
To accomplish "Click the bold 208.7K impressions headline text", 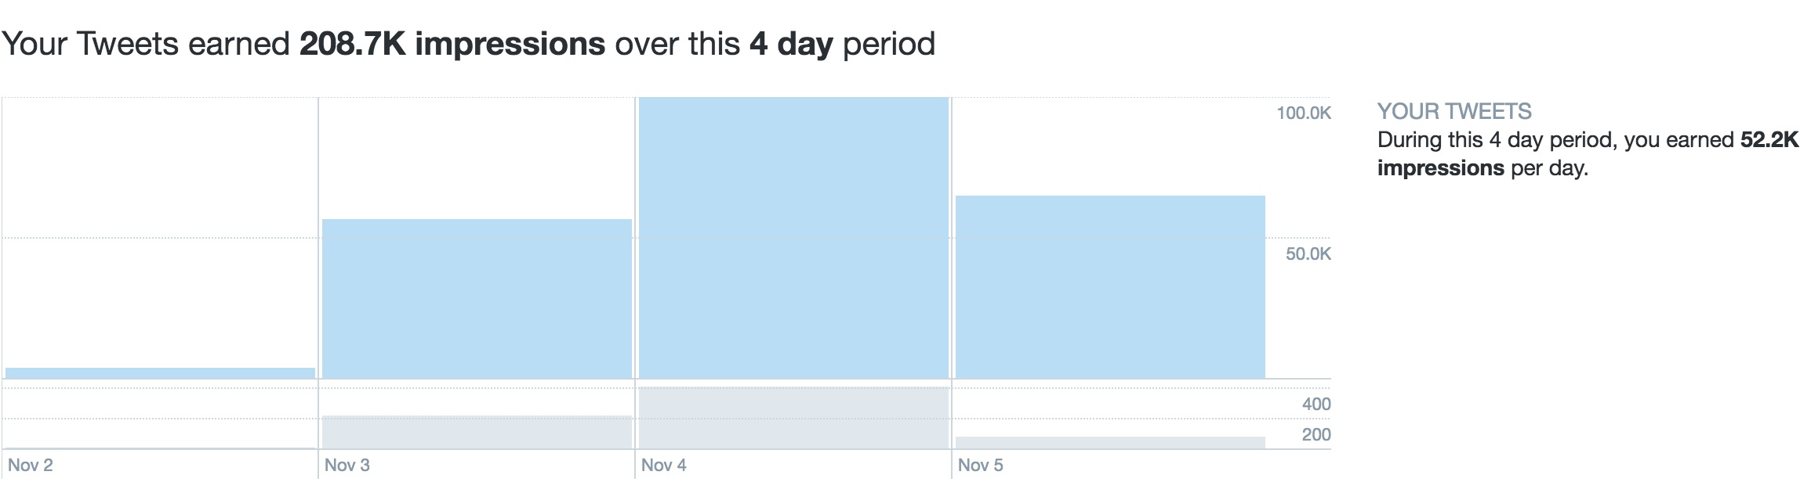I will 452,44.
